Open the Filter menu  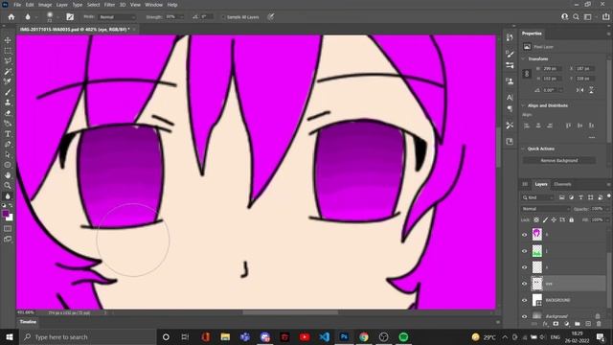(109, 5)
